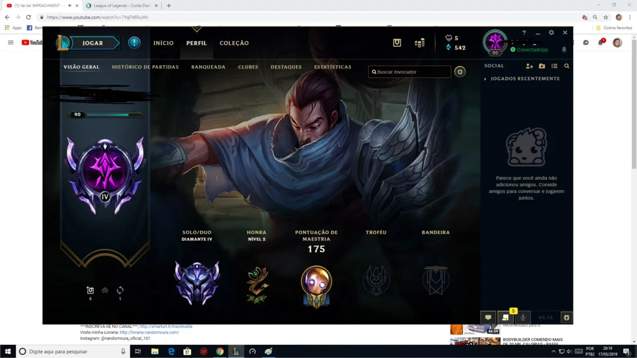Click the chest icon with count 4
The width and height of the screenshot is (637, 358).
coord(90,290)
